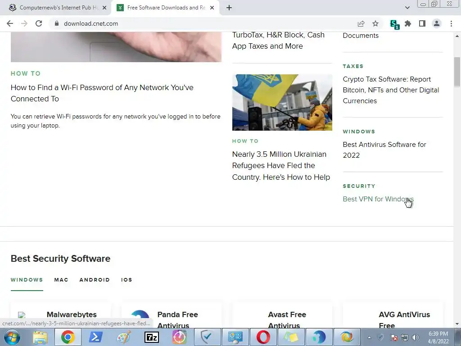Screen dimensions: 461x346
Task: Open the Action Center flag icon
Action: click(394, 337)
